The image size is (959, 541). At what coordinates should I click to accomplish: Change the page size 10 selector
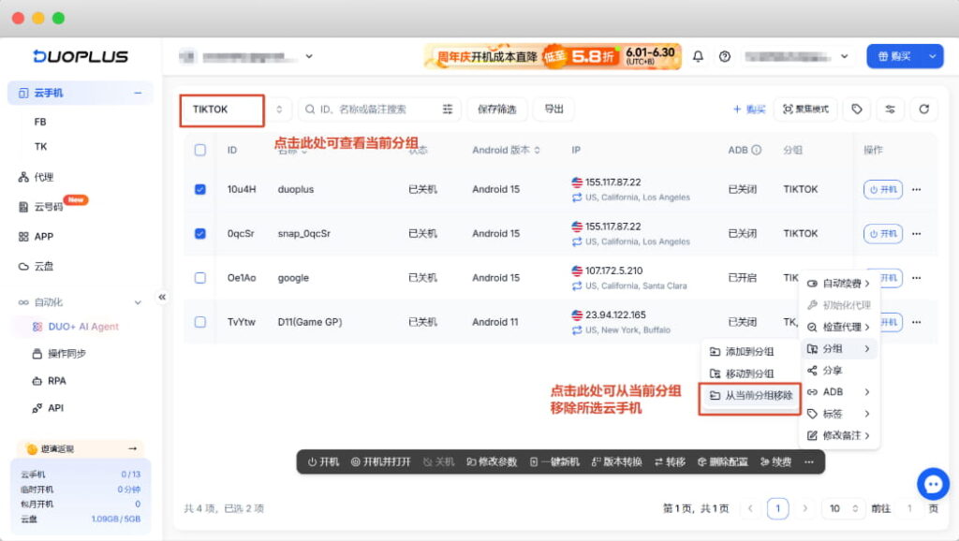844,508
